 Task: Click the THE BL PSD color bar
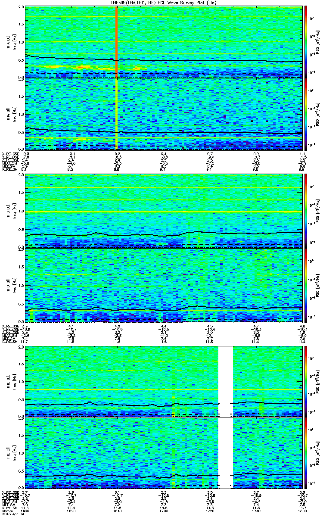tap(306, 381)
